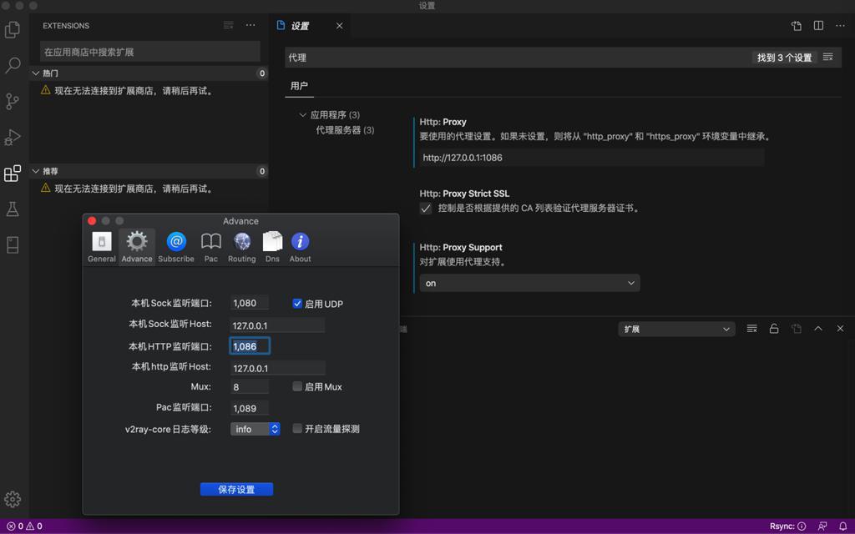Screen dimensions: 855x534
Task: Open the Dns tab
Action: pyautogui.click(x=273, y=247)
